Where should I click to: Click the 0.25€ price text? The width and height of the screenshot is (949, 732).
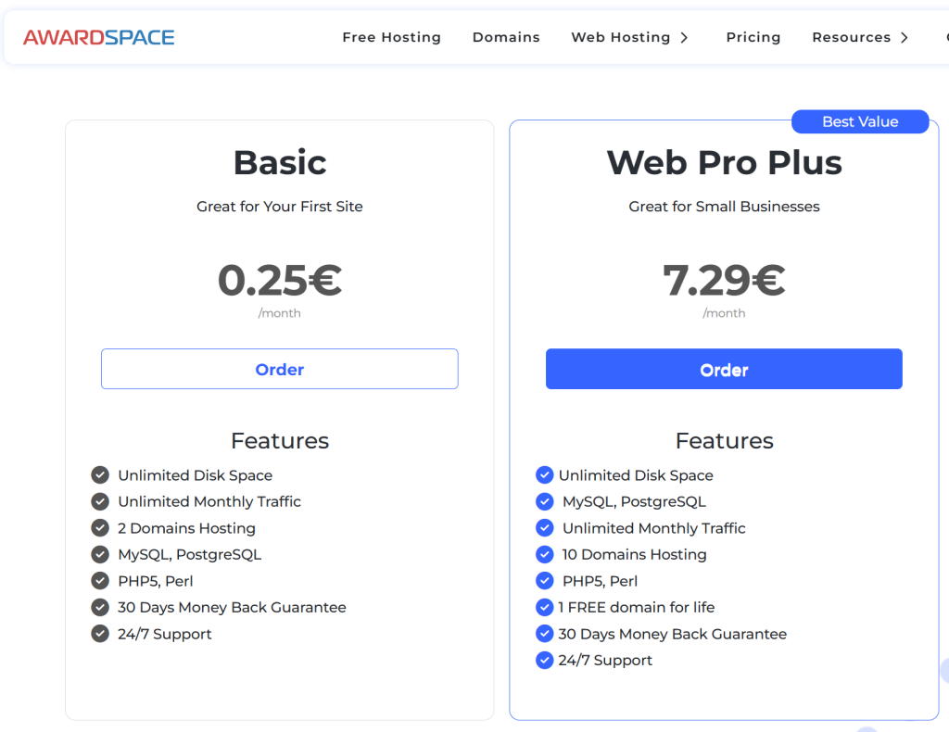[280, 280]
